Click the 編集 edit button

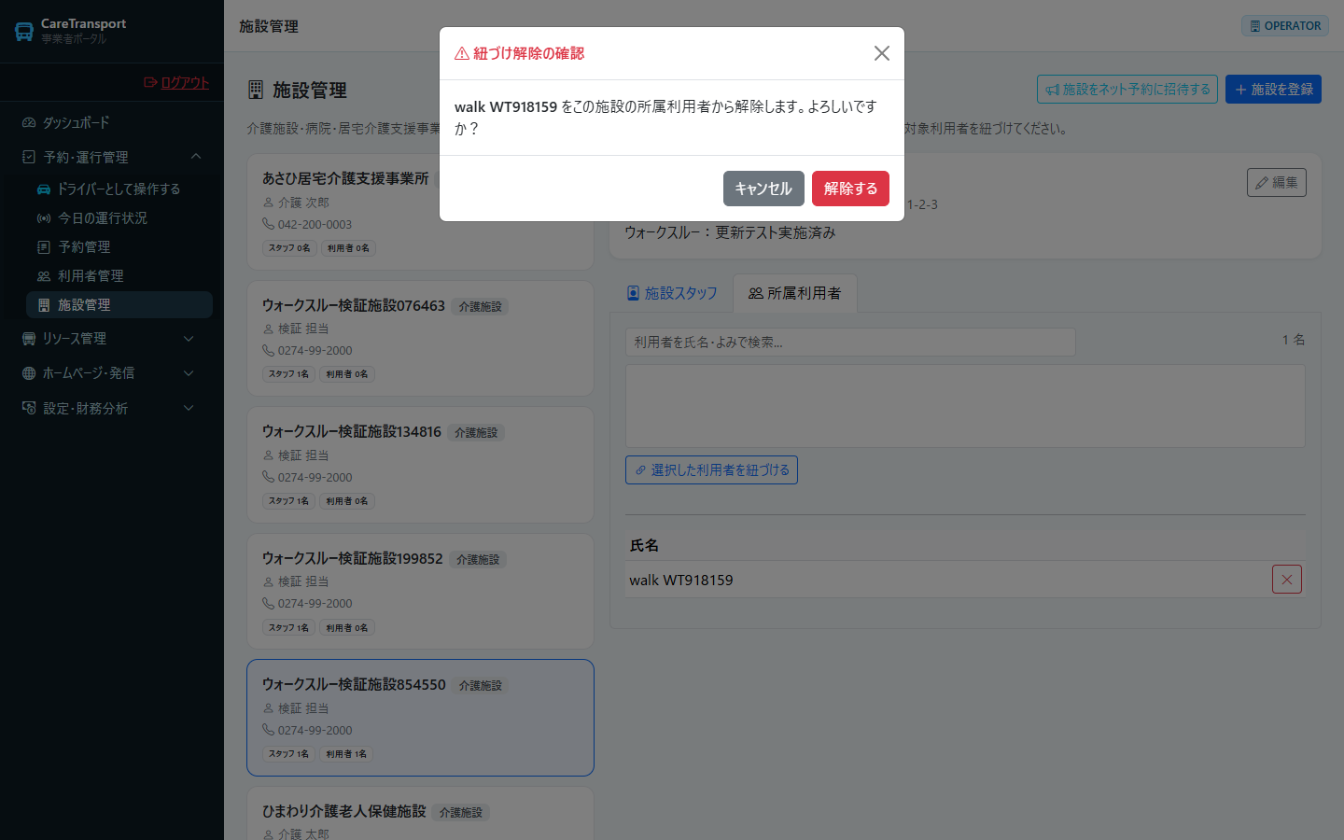(1277, 182)
